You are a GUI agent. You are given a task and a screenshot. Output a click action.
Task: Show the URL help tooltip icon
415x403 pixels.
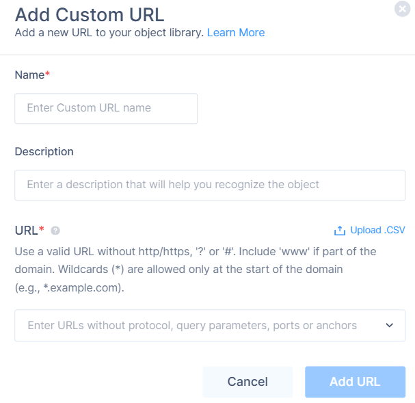click(55, 231)
